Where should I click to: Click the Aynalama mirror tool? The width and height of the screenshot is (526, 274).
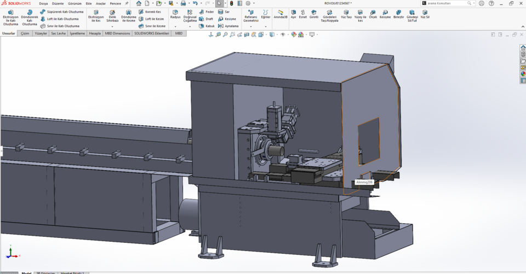pos(228,26)
